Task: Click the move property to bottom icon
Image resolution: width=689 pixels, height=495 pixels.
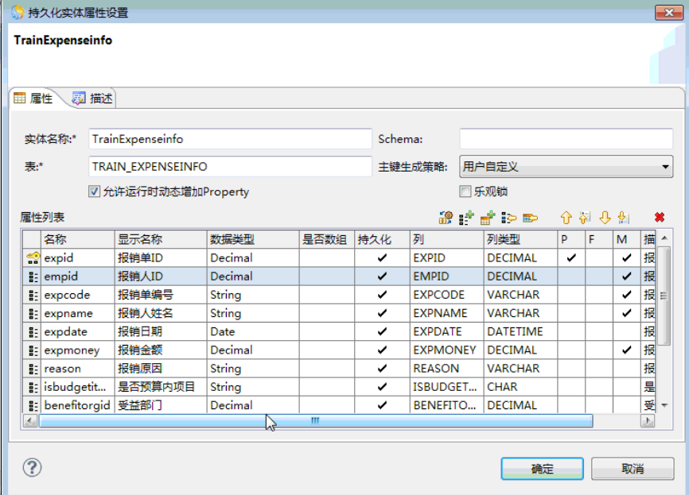Action: [x=623, y=217]
